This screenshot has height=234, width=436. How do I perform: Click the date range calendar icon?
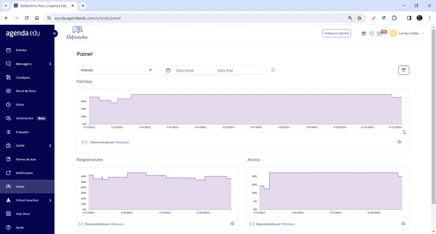pyautogui.click(x=168, y=70)
